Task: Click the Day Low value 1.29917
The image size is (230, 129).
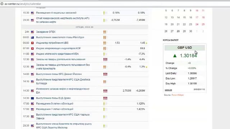Action: click(192, 78)
